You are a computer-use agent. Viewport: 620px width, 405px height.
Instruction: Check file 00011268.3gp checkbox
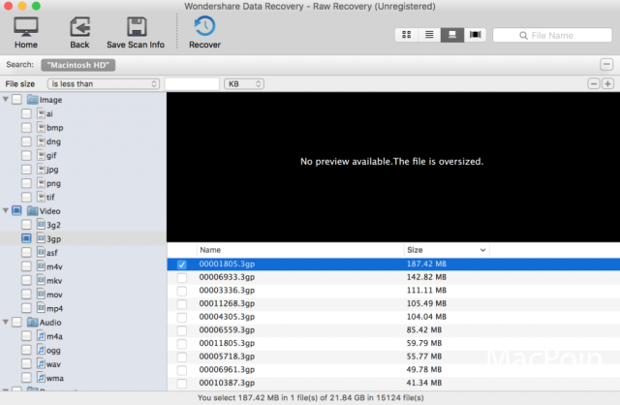click(181, 304)
